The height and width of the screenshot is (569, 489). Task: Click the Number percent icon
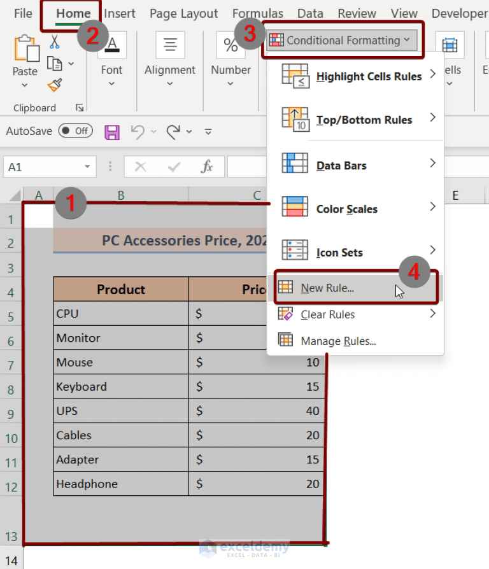click(x=230, y=45)
